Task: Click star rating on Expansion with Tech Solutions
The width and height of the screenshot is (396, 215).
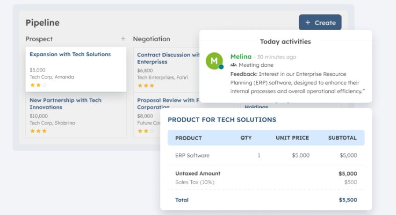Action: 38,85
